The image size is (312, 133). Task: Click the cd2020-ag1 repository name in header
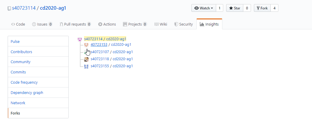click(53, 8)
